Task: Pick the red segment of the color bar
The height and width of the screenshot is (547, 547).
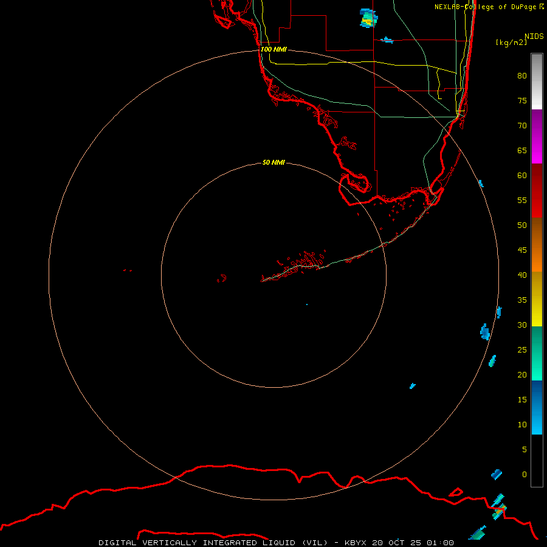Action: (x=537, y=190)
